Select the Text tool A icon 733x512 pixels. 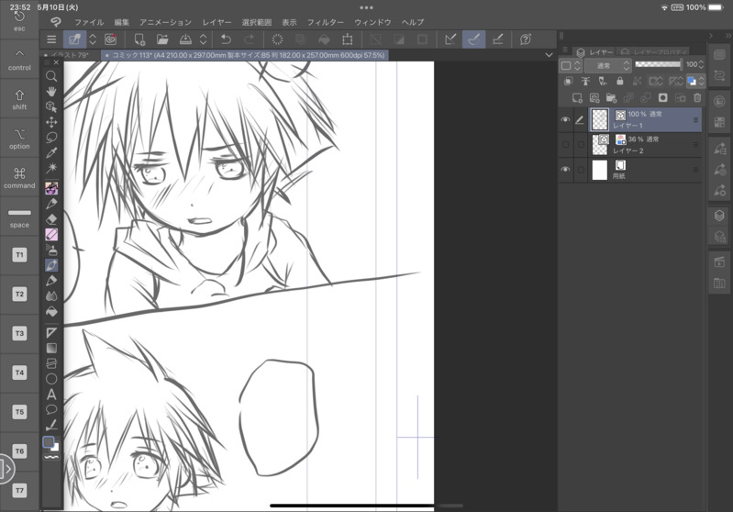tap(51, 395)
